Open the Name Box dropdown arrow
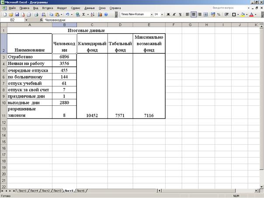 tap(26, 20)
